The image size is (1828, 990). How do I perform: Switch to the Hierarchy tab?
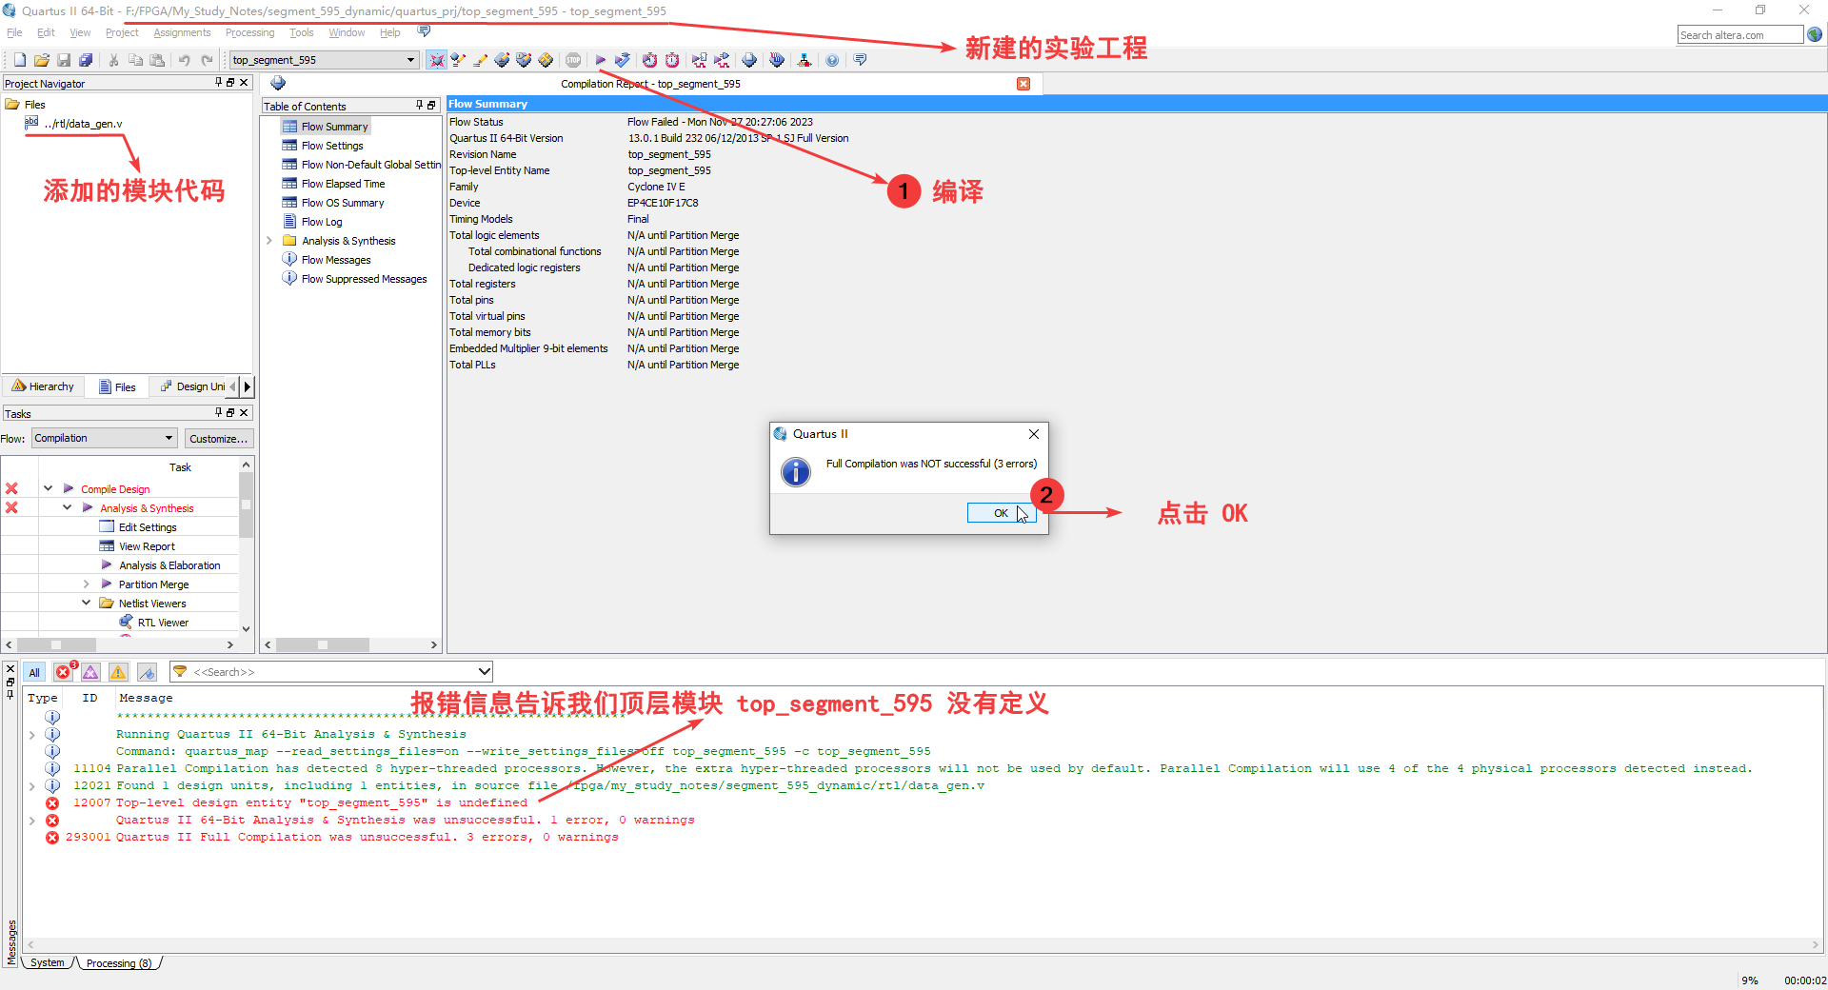pyautogui.click(x=43, y=386)
